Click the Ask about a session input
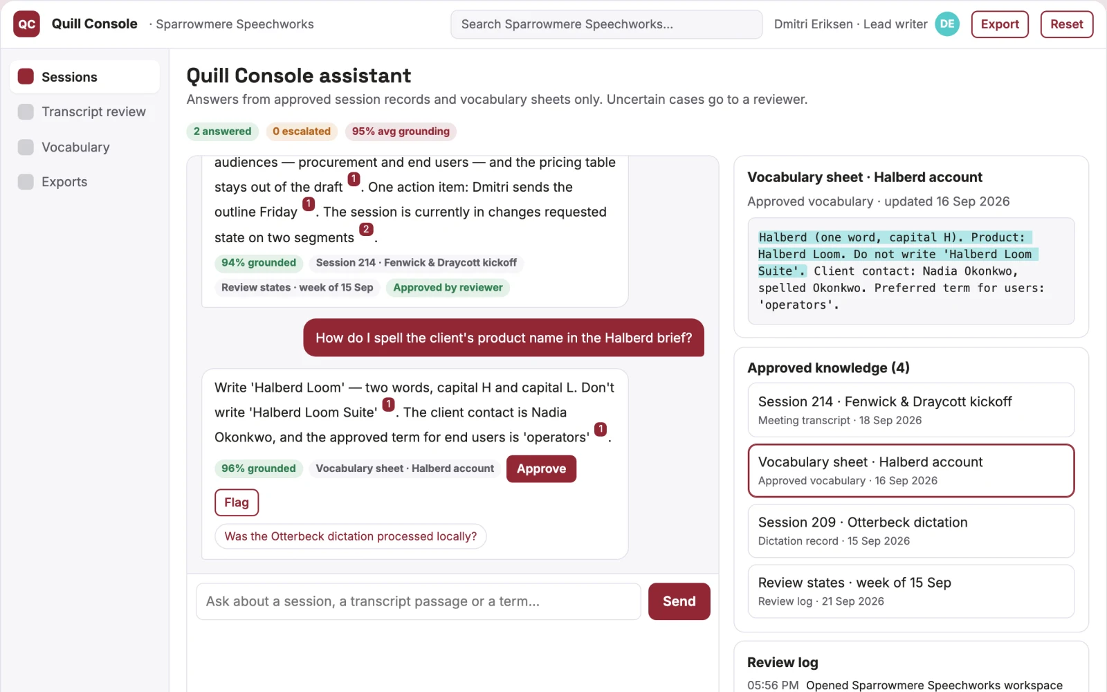The height and width of the screenshot is (692, 1107). pyautogui.click(x=419, y=601)
